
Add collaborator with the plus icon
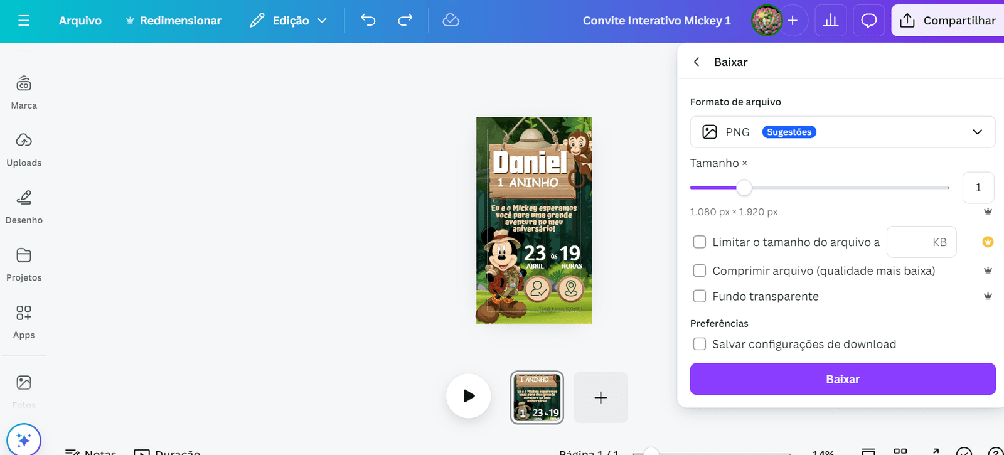coord(793,21)
